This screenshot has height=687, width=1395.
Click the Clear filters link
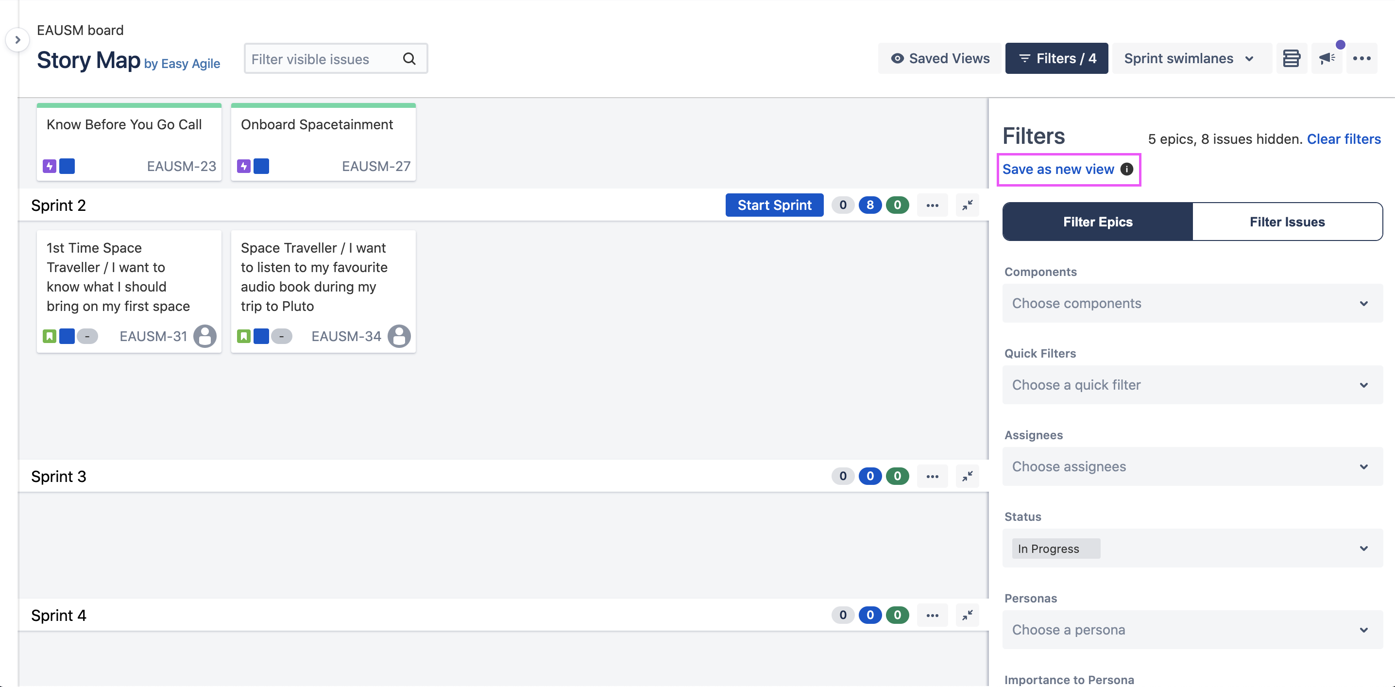tap(1344, 139)
